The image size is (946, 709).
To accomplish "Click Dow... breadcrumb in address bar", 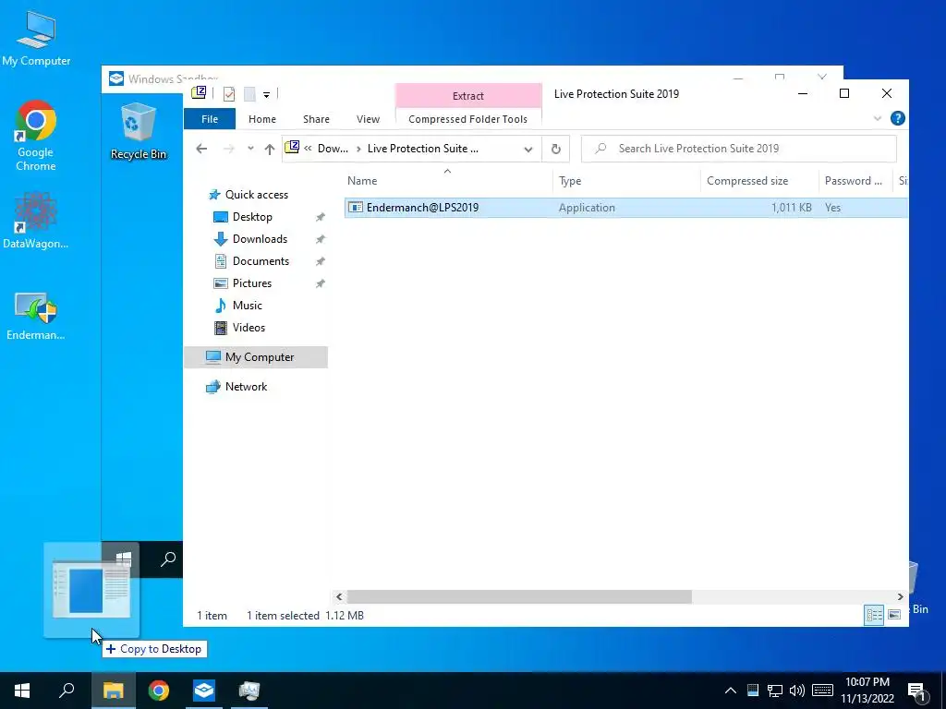I will point(333,149).
